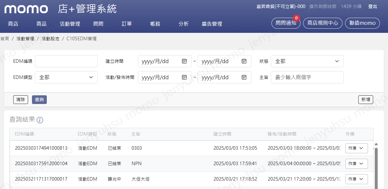Select the 訂單 menu item
388x189 pixels.
click(127, 24)
